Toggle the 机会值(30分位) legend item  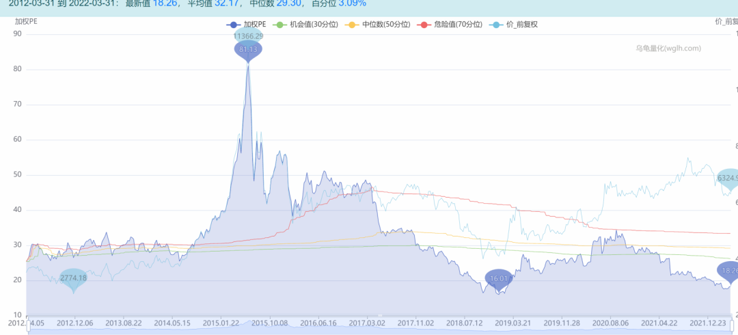click(x=305, y=24)
